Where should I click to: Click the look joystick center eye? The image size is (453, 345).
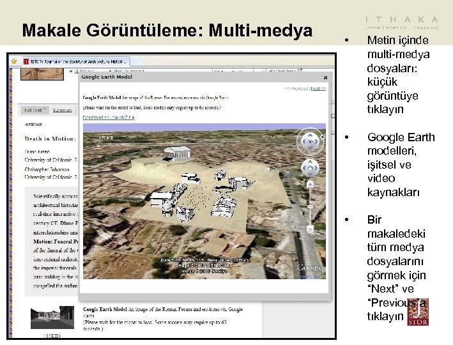[310, 142]
